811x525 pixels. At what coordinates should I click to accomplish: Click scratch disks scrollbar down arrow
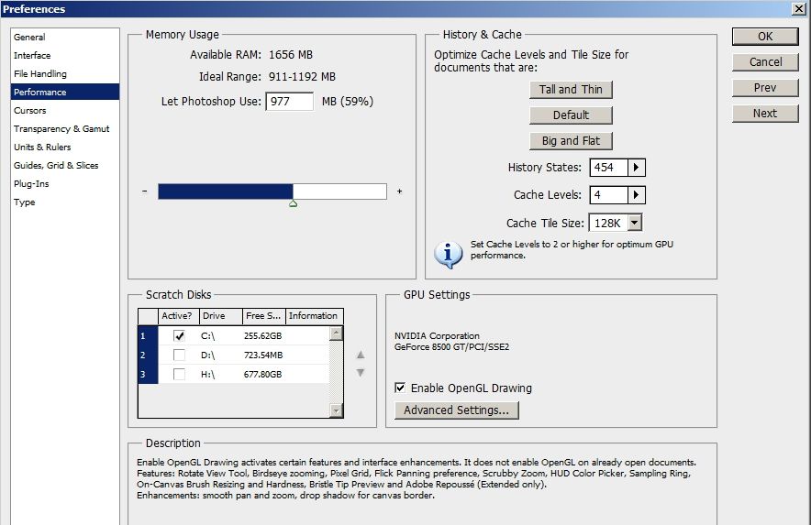pos(336,410)
